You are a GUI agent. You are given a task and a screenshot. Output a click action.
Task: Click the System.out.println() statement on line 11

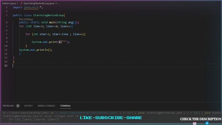pos(36,50)
